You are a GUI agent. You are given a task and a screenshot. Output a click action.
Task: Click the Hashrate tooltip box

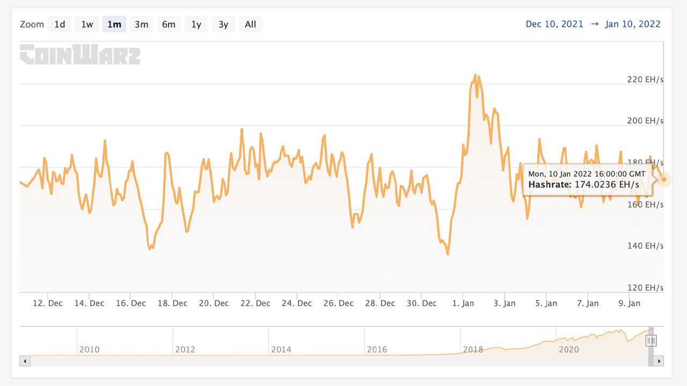(x=587, y=179)
